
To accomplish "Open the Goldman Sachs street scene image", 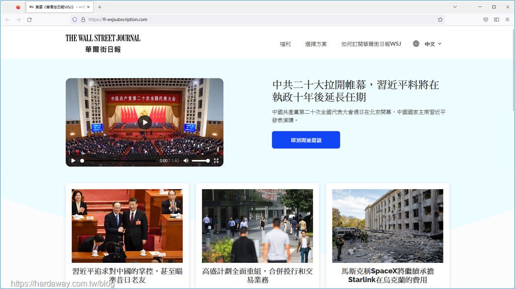I will click(257, 226).
